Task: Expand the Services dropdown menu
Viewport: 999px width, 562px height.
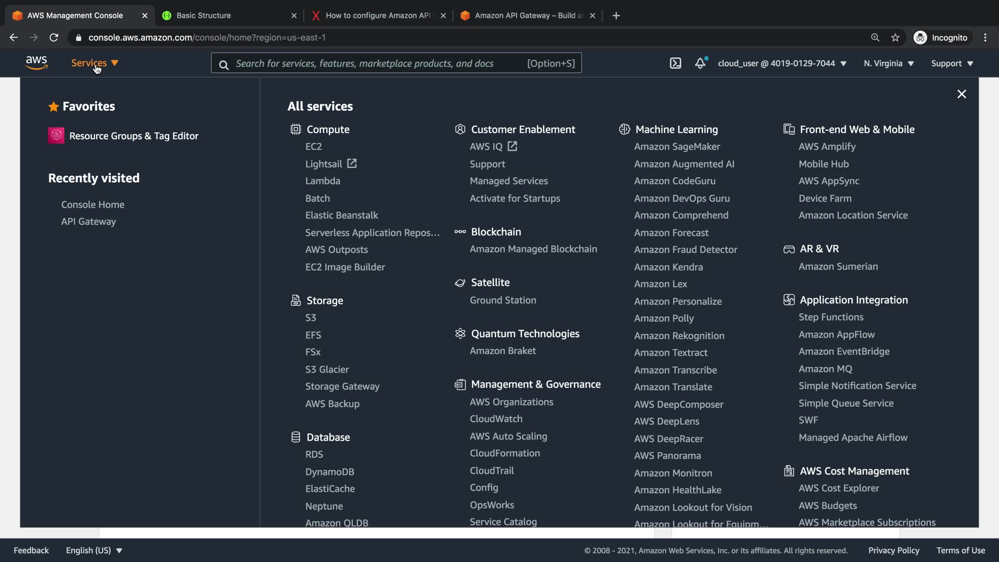Action: pyautogui.click(x=95, y=63)
